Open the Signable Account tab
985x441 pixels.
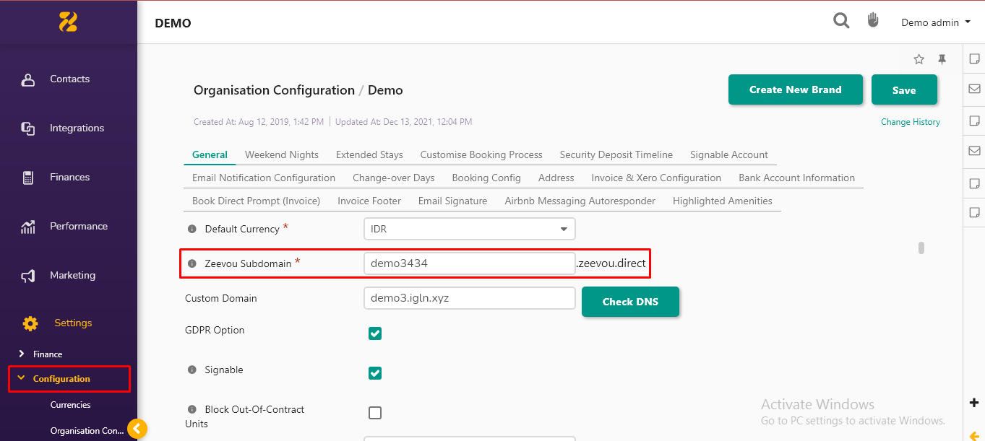pyautogui.click(x=729, y=154)
